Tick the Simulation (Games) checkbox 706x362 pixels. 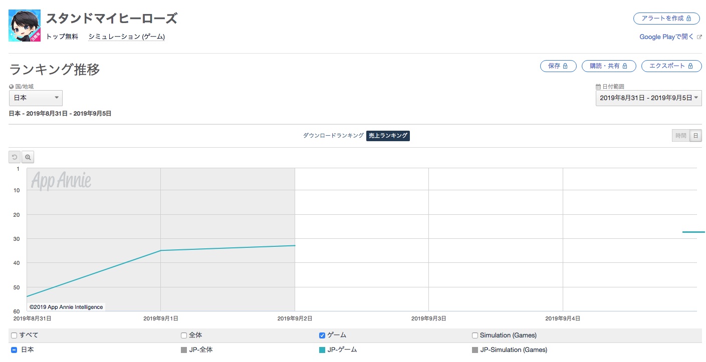click(475, 335)
